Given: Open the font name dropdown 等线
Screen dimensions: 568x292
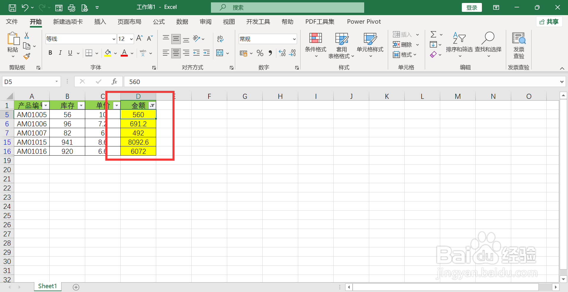Looking at the screenshot, I should (114, 39).
